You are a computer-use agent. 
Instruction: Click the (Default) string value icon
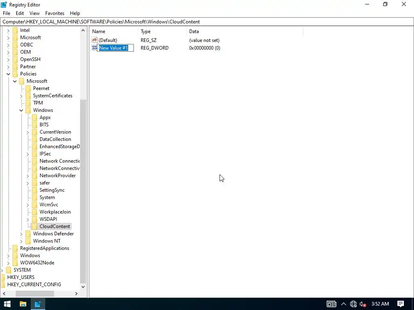pyautogui.click(x=95, y=40)
